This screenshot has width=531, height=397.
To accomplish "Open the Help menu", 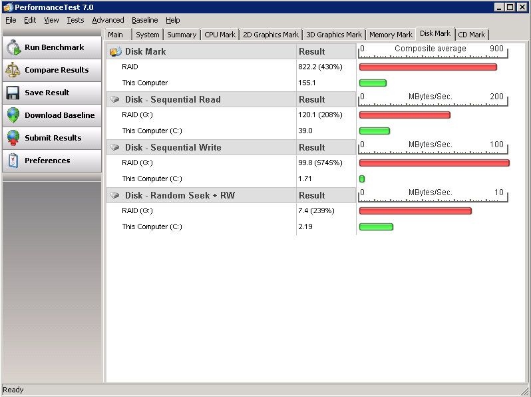I will (x=173, y=21).
